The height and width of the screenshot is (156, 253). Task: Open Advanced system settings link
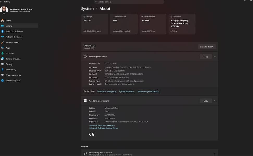pos(149,92)
